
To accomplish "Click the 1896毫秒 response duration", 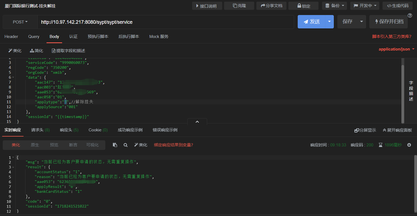I will [x=393, y=145].
